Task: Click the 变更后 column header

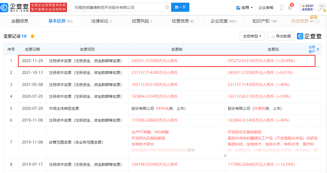Action: (273, 49)
